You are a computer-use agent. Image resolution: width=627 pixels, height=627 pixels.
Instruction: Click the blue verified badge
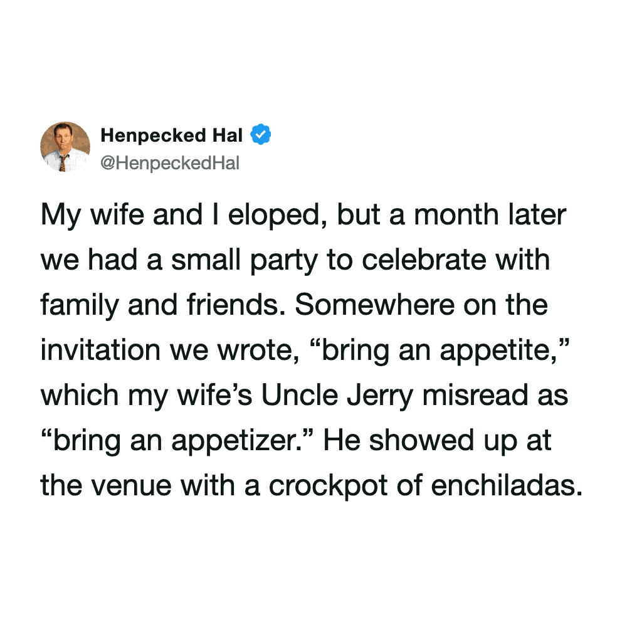click(x=261, y=135)
